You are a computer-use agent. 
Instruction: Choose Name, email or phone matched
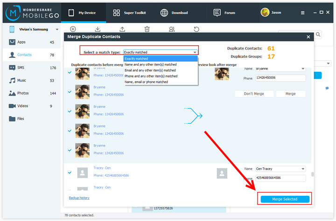(x=161, y=82)
